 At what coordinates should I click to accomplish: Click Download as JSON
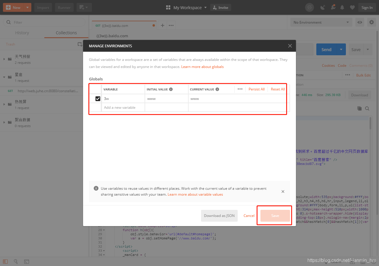tap(219, 216)
